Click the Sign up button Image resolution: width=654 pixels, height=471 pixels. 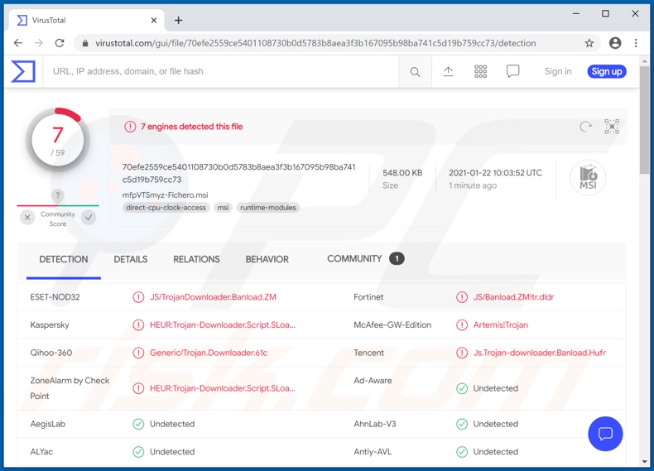pyautogui.click(x=607, y=71)
